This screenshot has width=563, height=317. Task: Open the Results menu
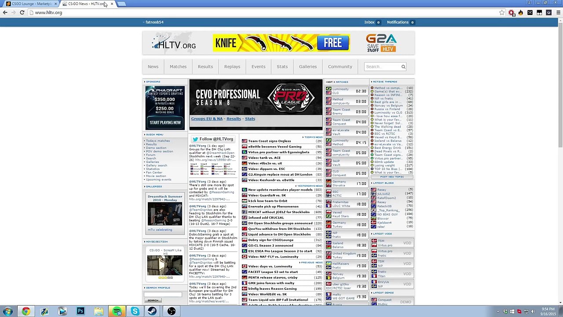(205, 67)
